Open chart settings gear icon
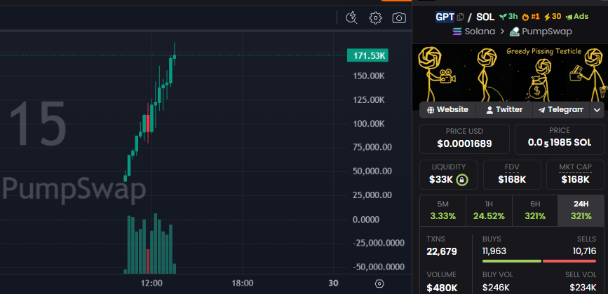Viewport: 608px width, 294px height. 375,17
